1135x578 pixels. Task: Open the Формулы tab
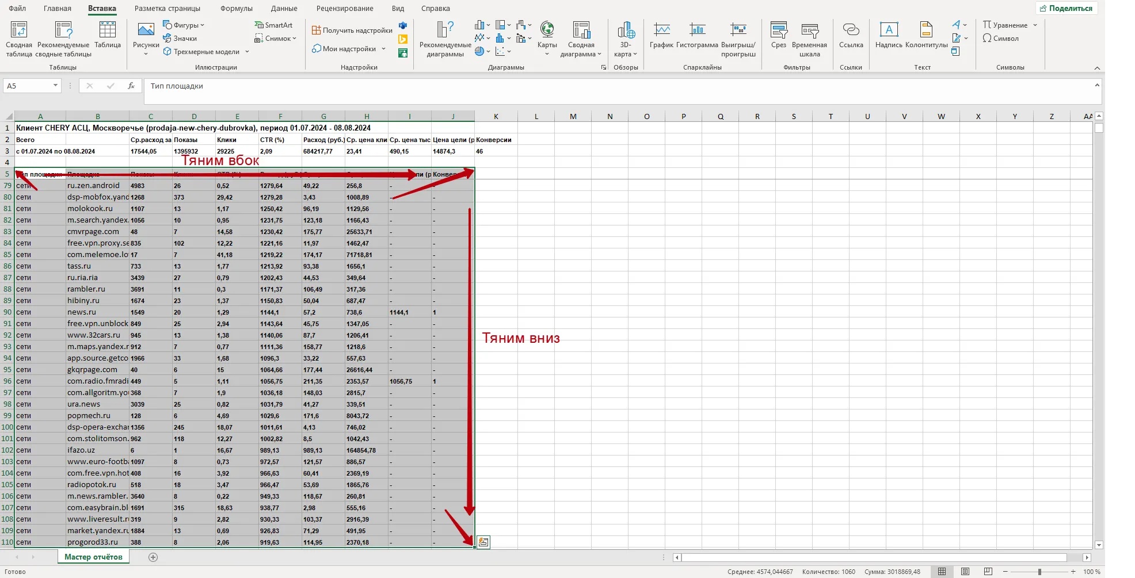point(236,9)
